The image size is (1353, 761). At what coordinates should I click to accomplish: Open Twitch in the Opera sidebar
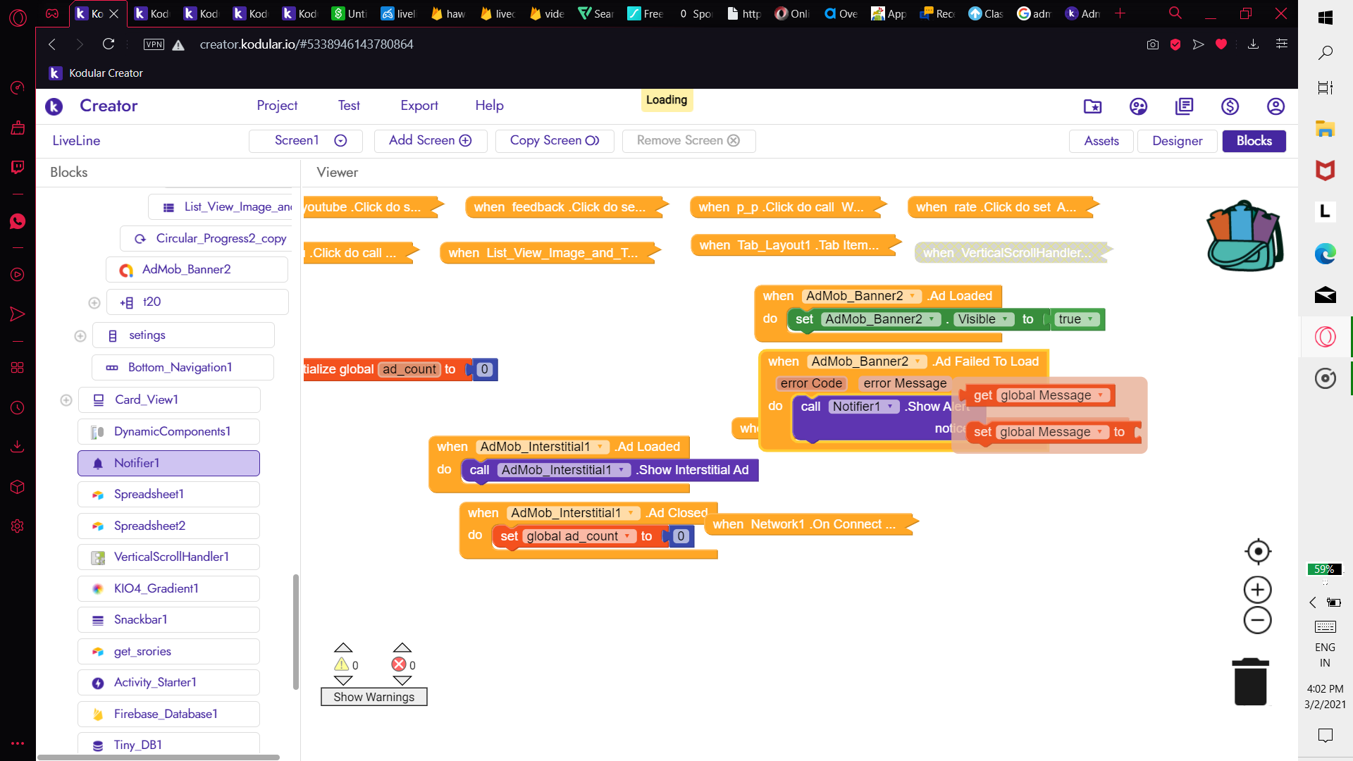18,167
